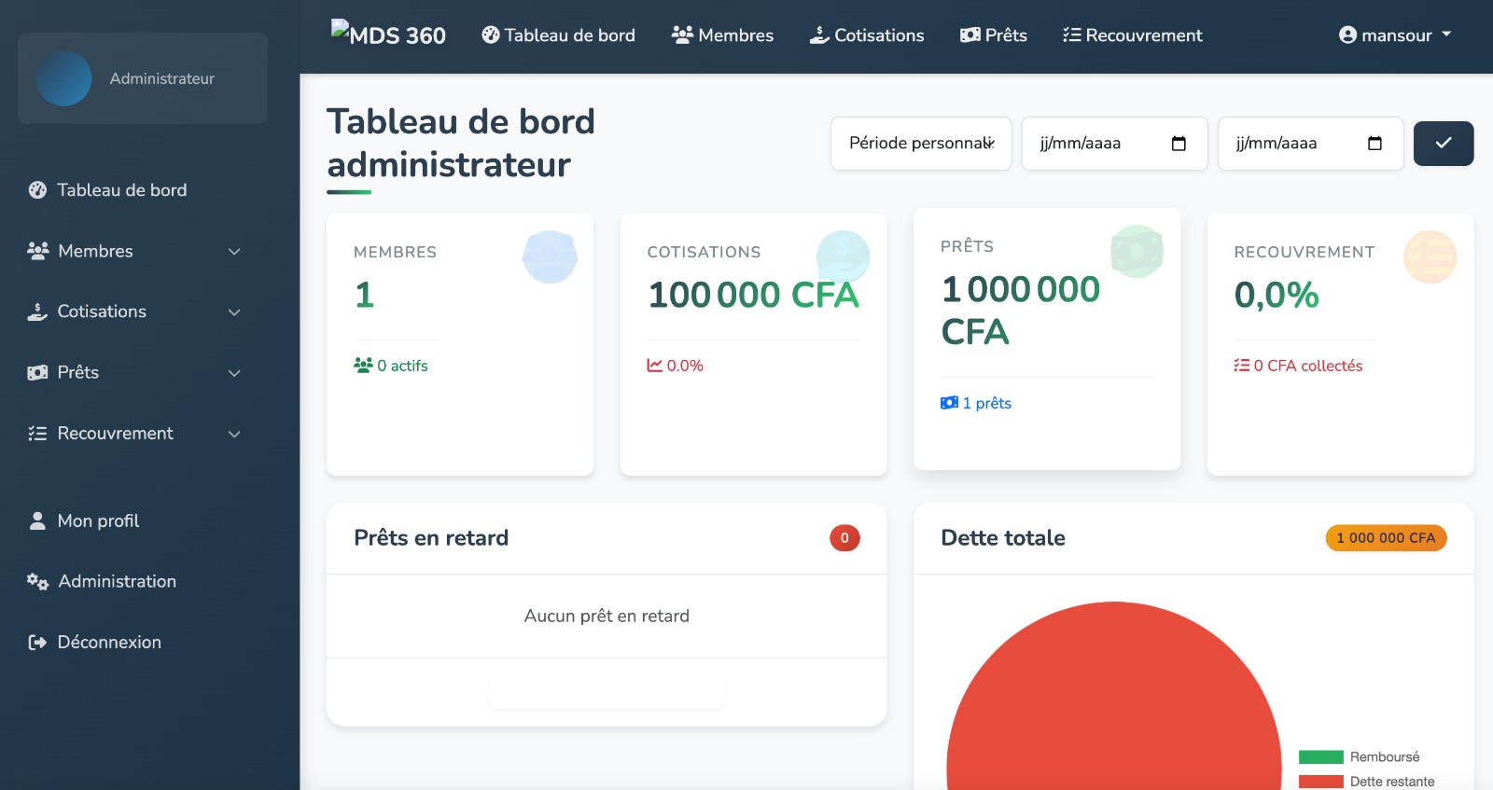The image size is (1493, 790).
Task: Click the Recouvrement card orange list icon
Action: tap(1430, 256)
